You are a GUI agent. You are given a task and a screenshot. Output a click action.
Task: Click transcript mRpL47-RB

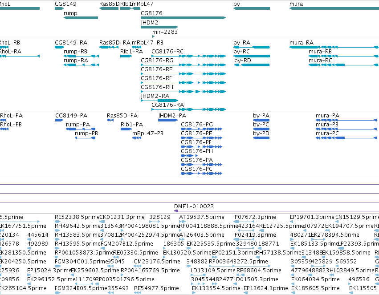point(136,47)
